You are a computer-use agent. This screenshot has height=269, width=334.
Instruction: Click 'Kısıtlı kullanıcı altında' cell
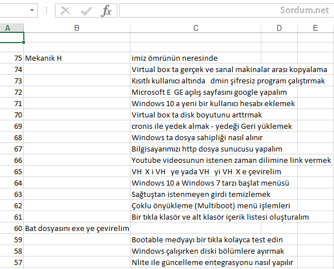196,81
